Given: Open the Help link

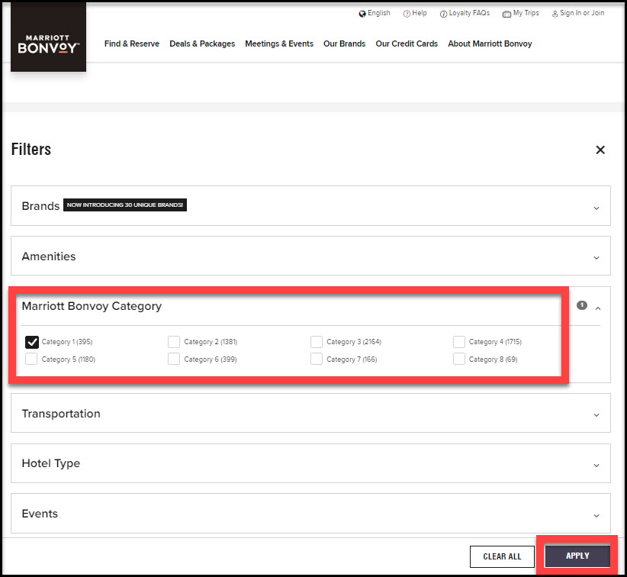Looking at the screenshot, I should point(420,13).
